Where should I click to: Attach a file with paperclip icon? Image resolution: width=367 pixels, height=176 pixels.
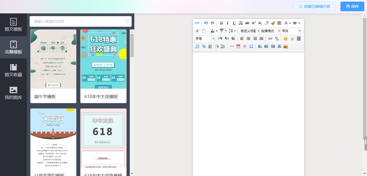coord(204,46)
